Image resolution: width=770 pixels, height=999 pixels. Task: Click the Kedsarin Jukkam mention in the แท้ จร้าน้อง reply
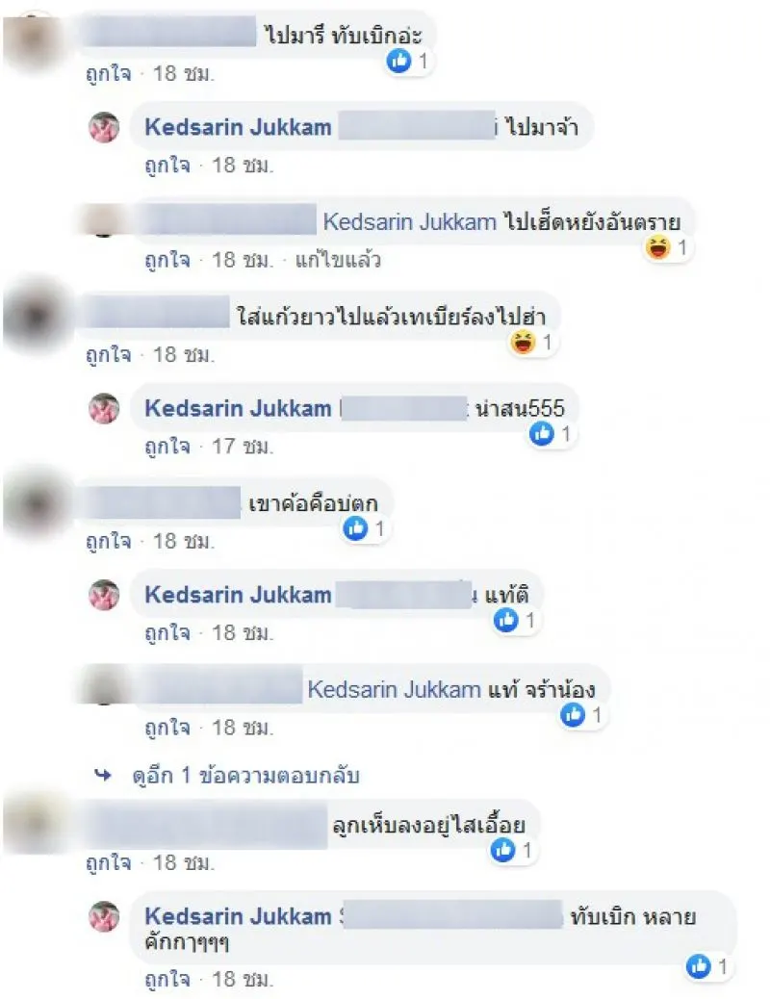(394, 689)
